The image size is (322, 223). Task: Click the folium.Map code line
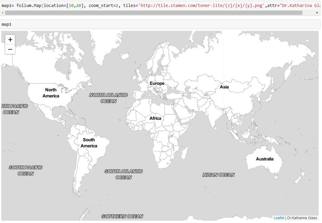coord(160,5)
